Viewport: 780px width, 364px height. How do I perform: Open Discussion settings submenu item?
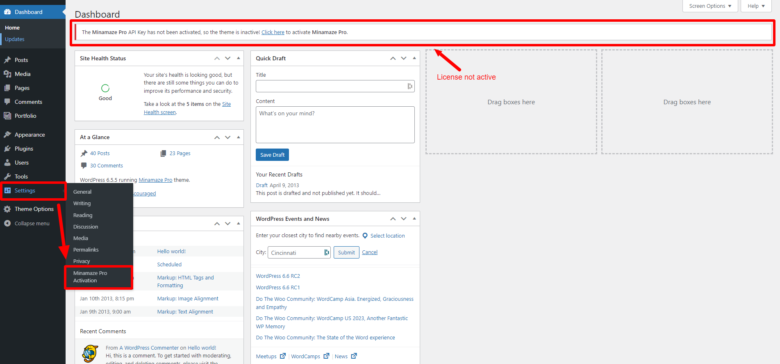(x=86, y=227)
